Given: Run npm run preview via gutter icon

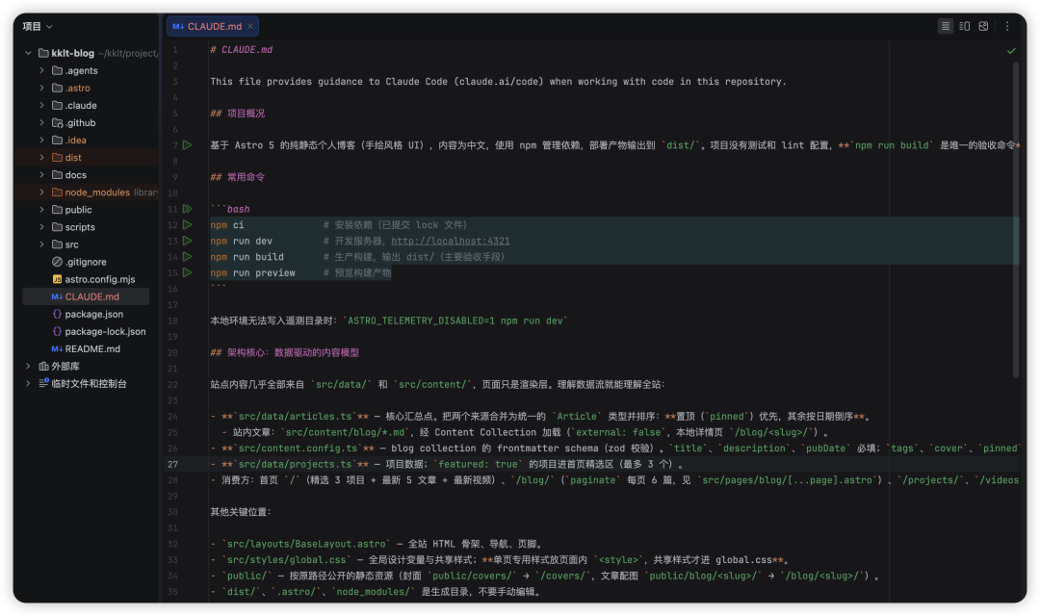Looking at the screenshot, I should (187, 272).
